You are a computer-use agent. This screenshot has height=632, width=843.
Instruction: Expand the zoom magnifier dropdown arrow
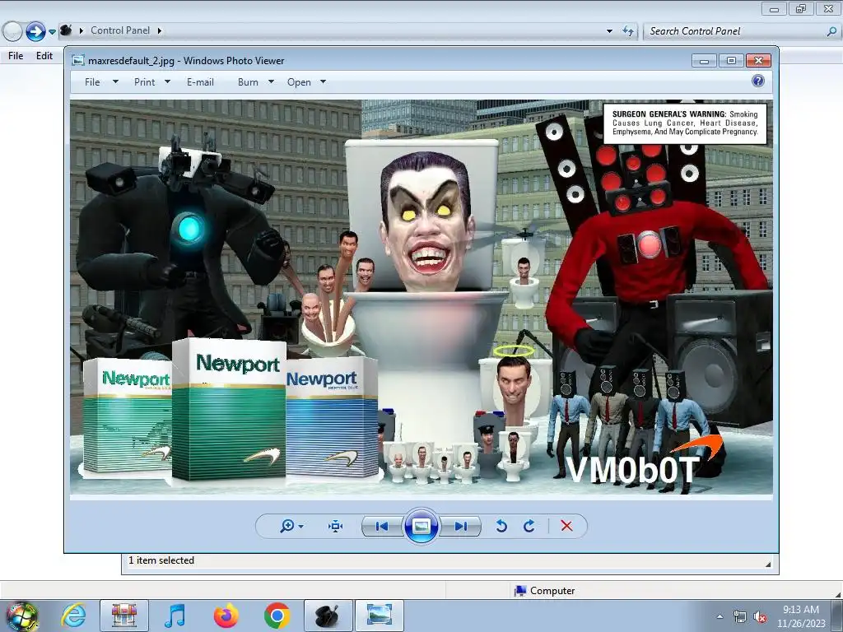[300, 526]
